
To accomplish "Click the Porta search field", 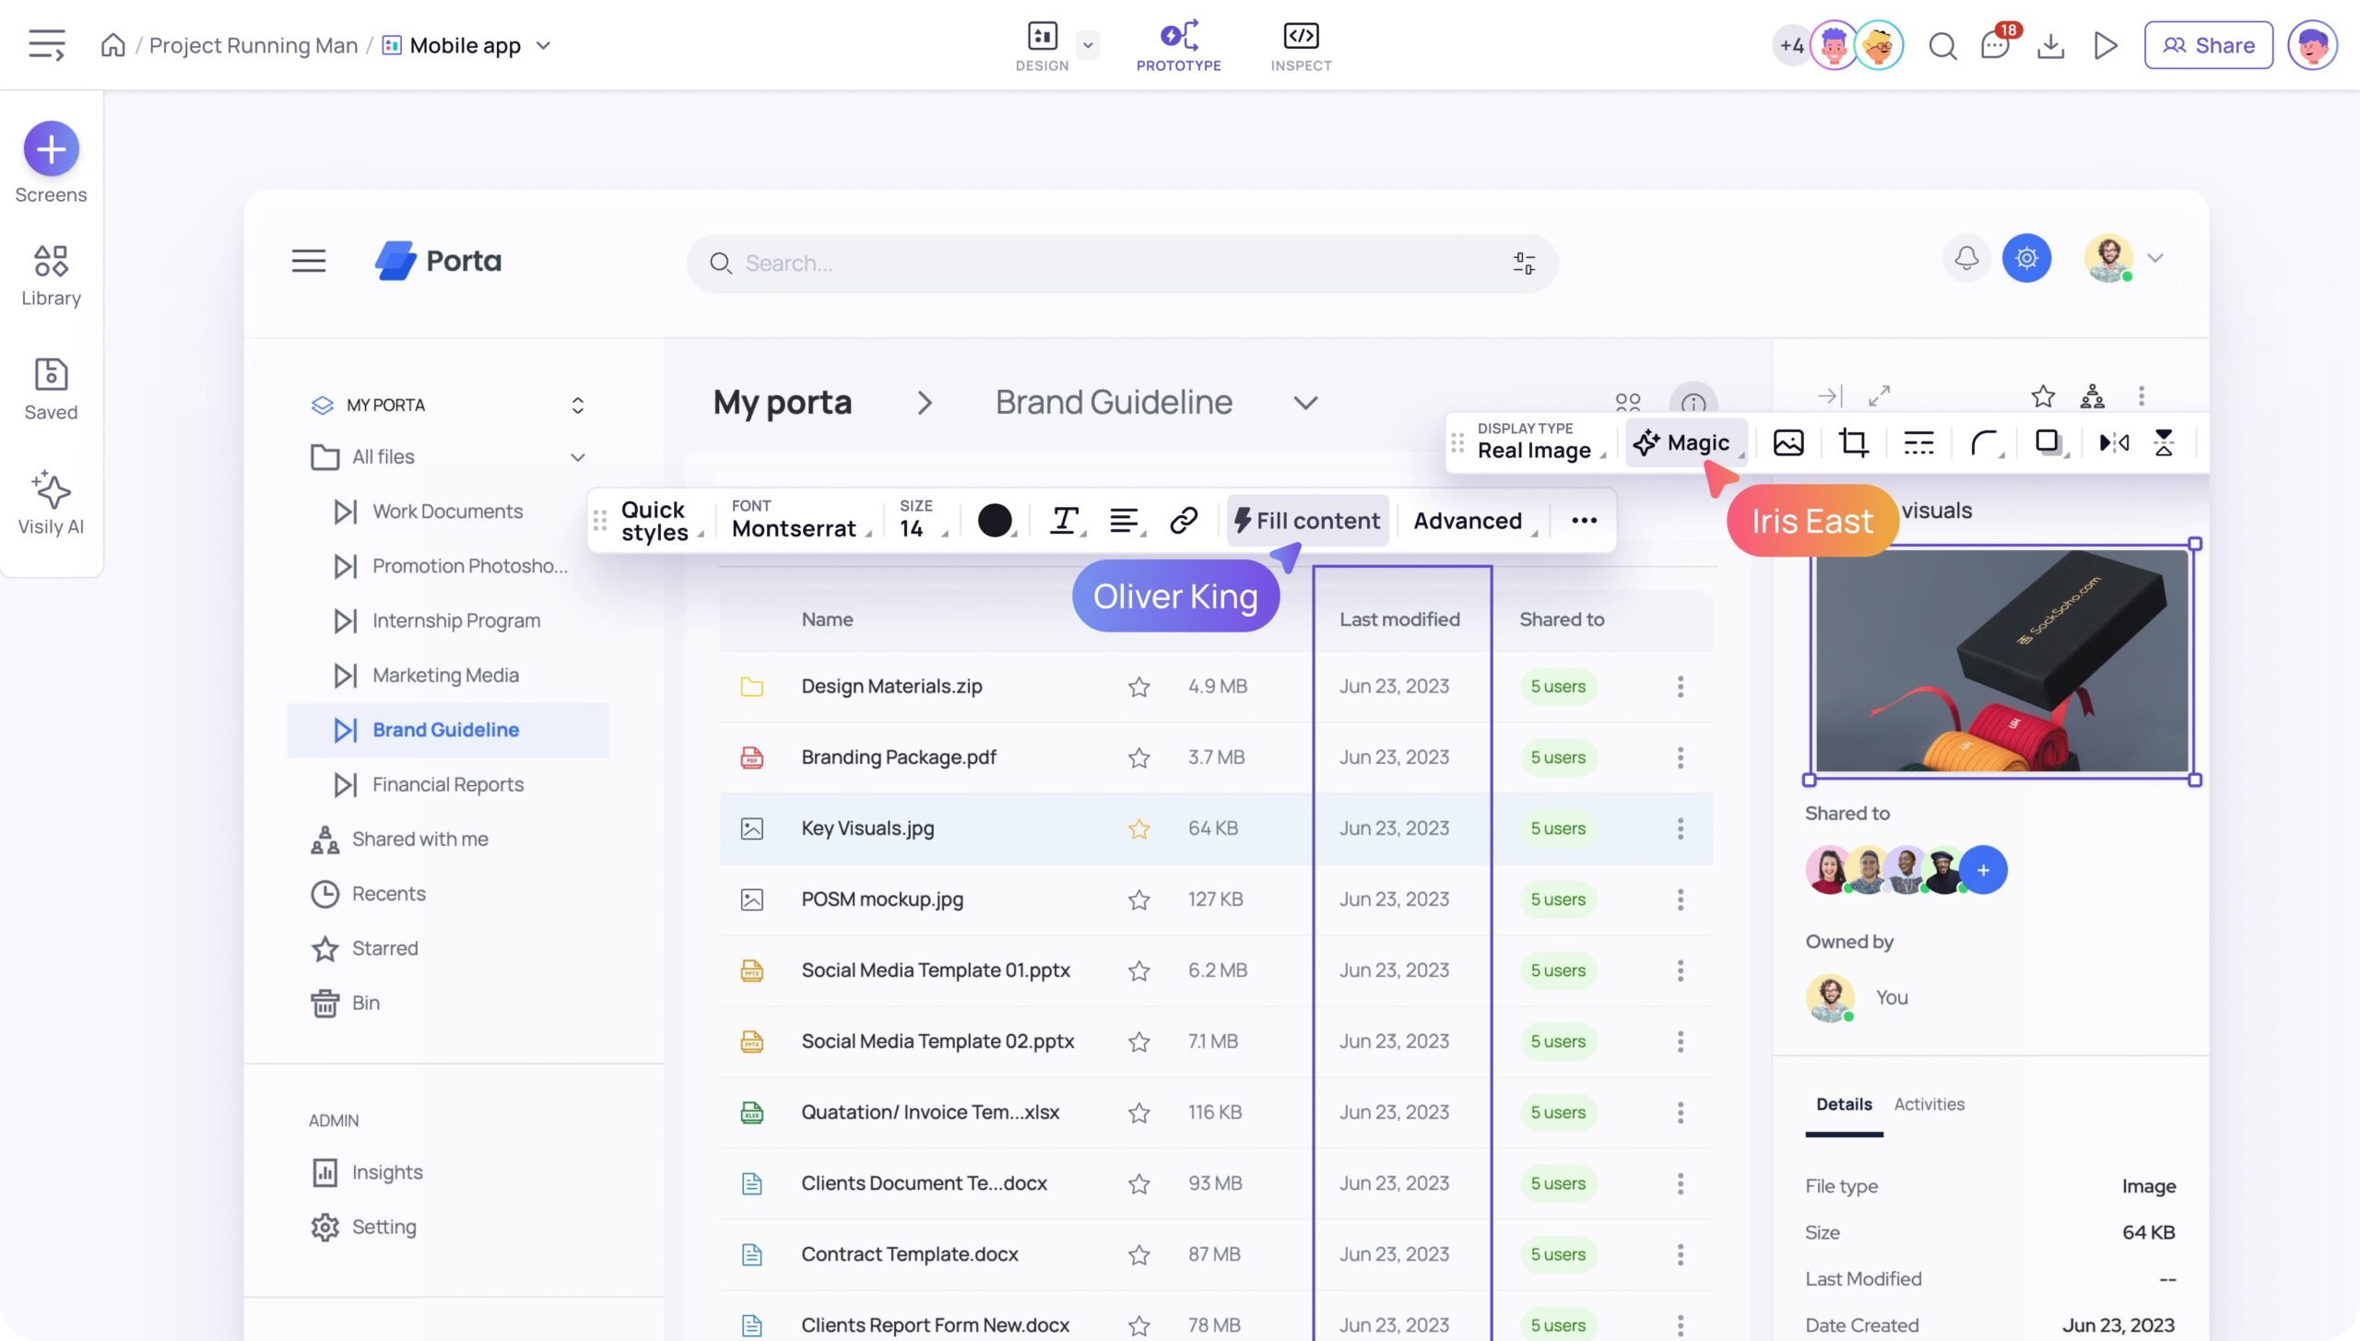I will pyautogui.click(x=1106, y=264).
